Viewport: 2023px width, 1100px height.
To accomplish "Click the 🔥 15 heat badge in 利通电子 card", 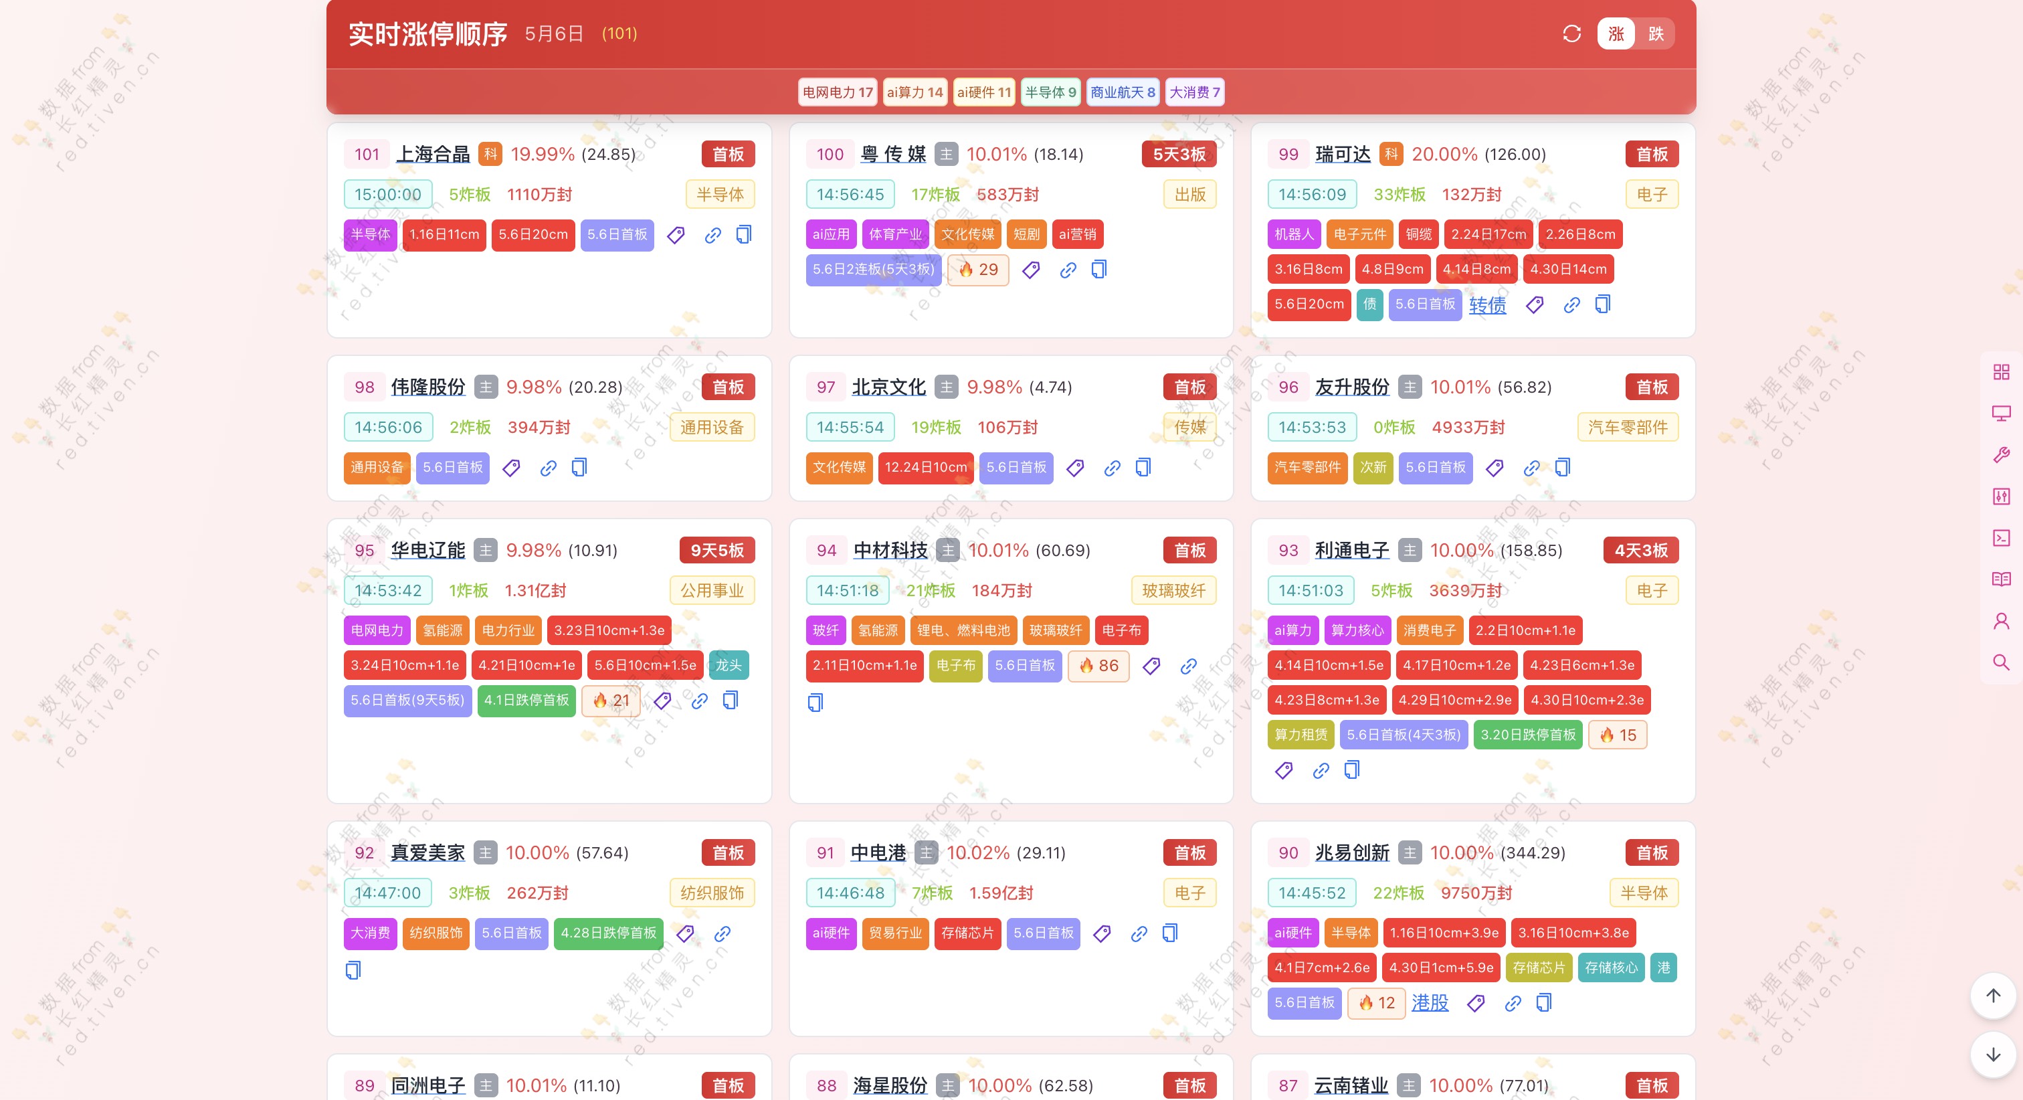I will tap(1618, 735).
